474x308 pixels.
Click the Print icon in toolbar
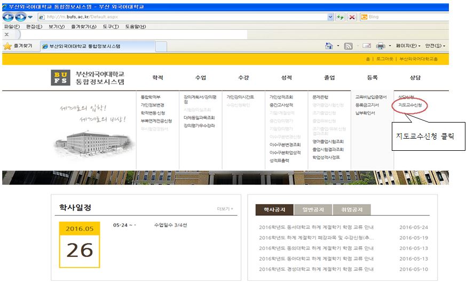(381, 46)
